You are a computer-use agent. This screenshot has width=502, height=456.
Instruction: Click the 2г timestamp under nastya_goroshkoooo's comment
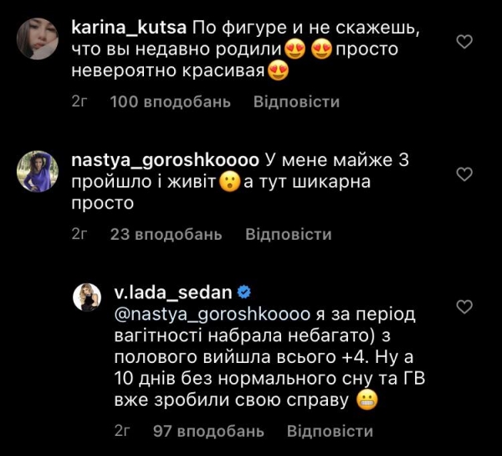[79, 235]
